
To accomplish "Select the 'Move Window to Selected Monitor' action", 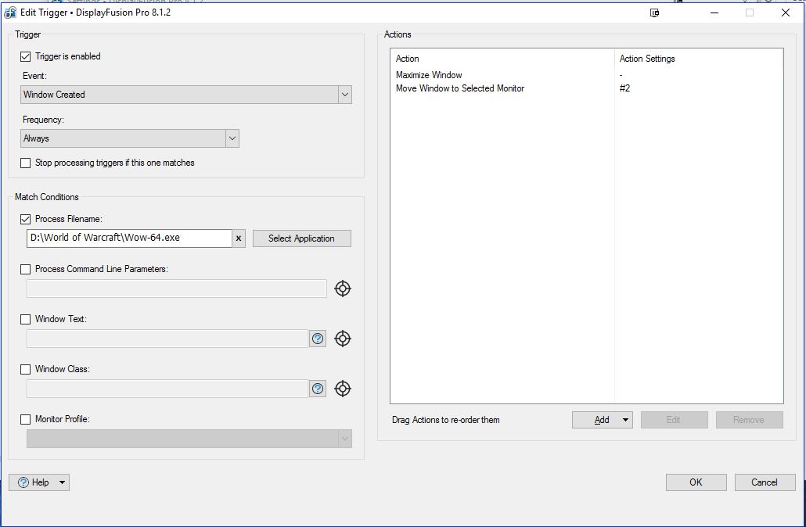I will click(x=460, y=88).
